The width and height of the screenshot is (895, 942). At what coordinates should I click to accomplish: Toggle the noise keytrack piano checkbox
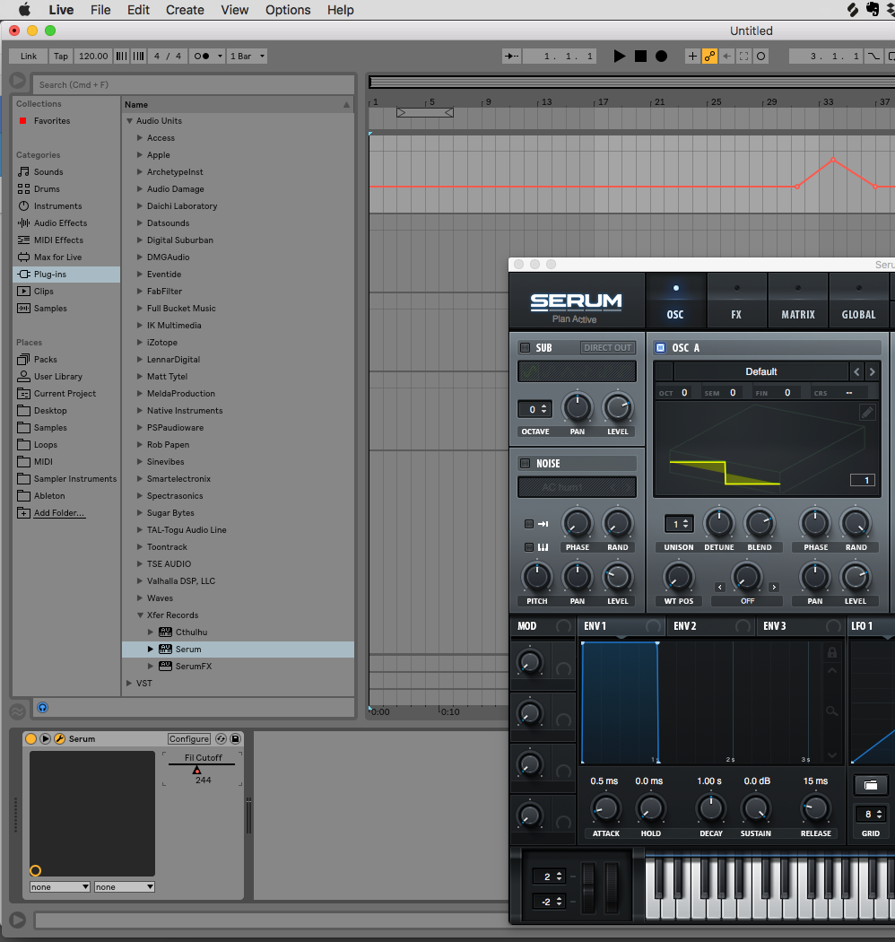coord(529,547)
